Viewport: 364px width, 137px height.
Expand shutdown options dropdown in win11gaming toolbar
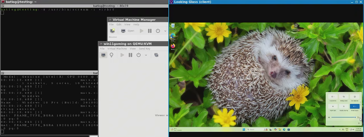click(146, 55)
